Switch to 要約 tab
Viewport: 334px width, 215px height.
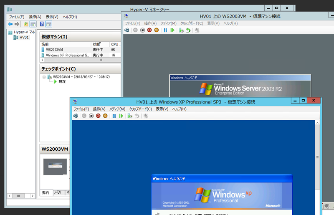(46, 192)
